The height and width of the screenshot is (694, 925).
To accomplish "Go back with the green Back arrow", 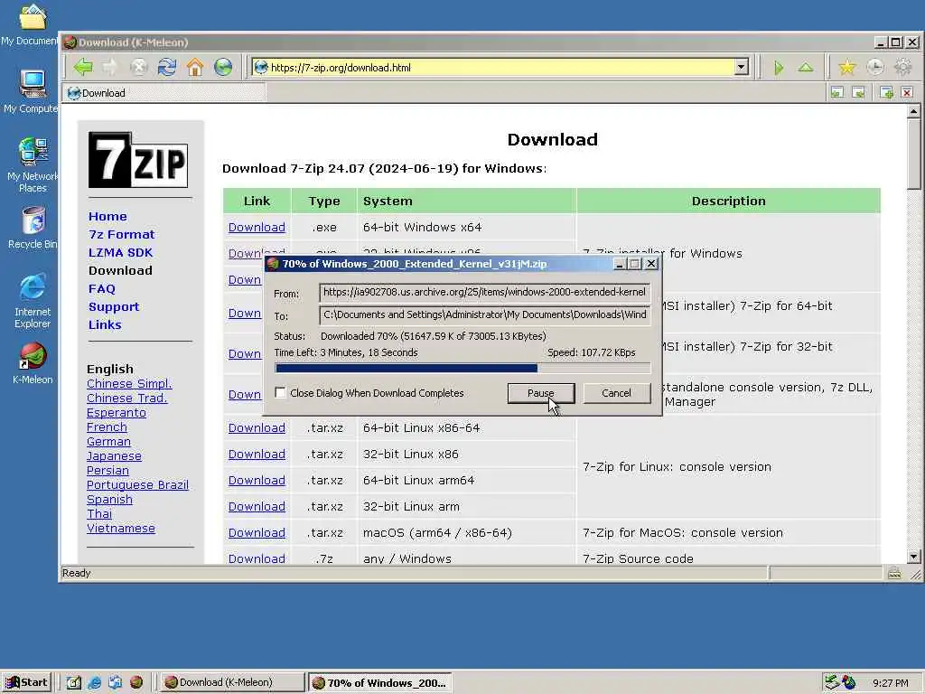I will pos(83,67).
